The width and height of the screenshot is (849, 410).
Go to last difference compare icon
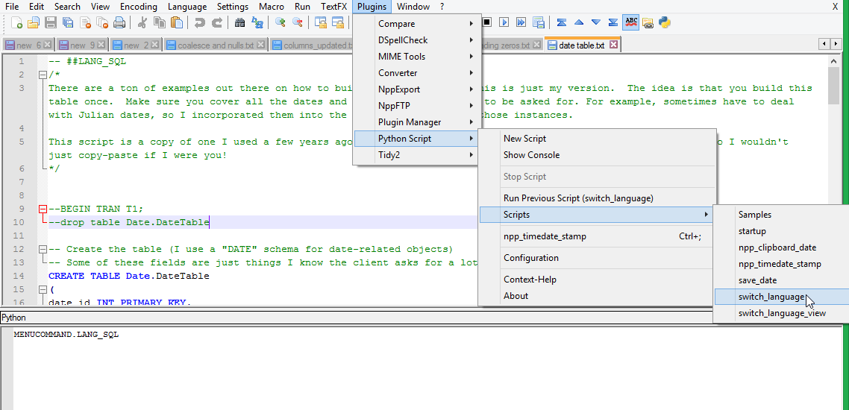tap(613, 22)
